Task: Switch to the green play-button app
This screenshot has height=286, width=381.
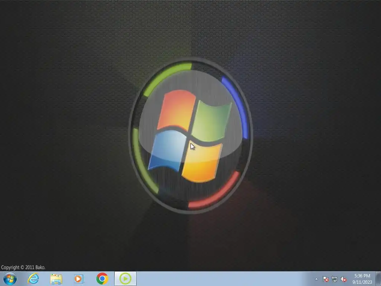Action: [x=125, y=279]
